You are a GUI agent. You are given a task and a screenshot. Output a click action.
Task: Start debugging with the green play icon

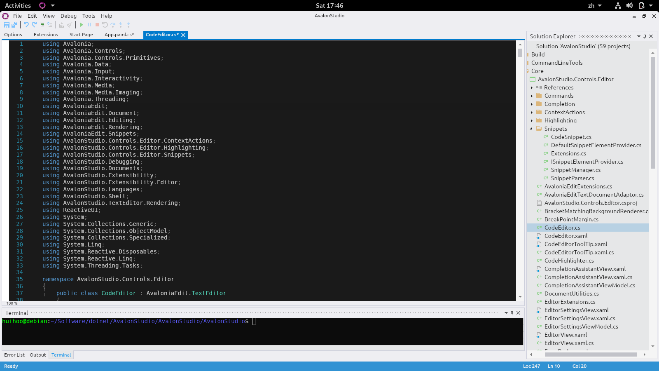(82, 25)
